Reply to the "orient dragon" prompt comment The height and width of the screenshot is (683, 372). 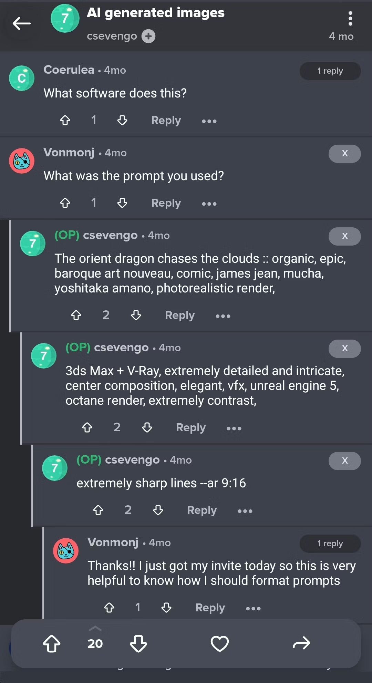coord(179,315)
